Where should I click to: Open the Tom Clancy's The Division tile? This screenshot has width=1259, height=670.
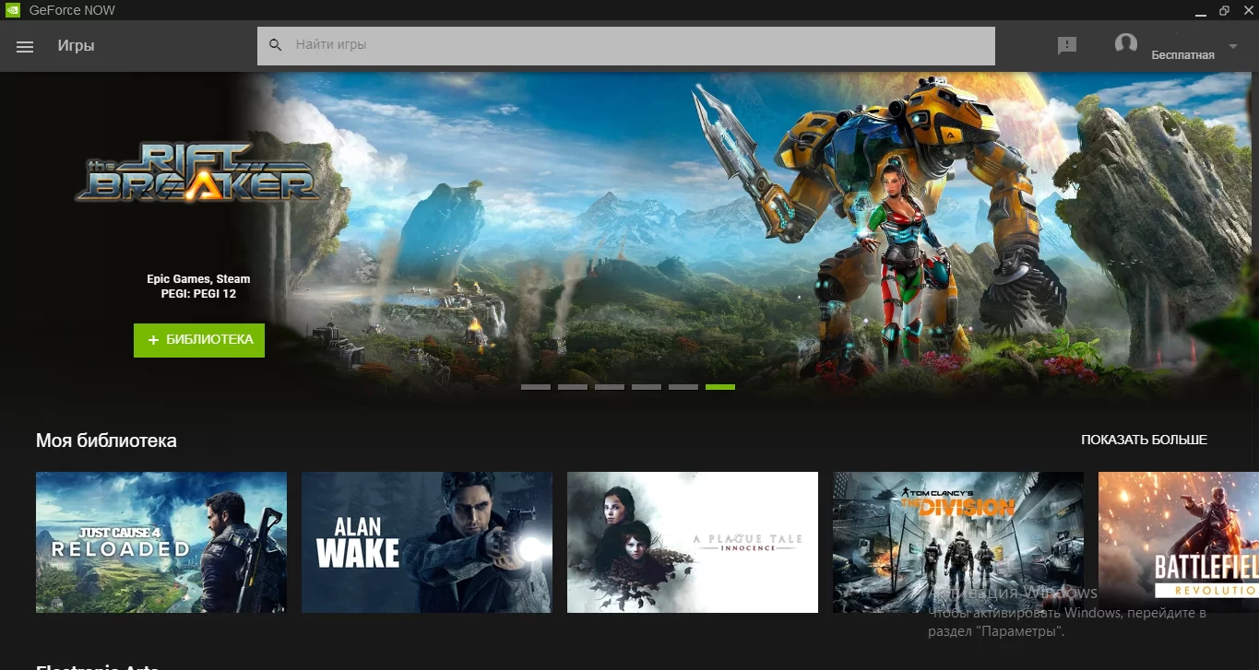click(x=958, y=542)
